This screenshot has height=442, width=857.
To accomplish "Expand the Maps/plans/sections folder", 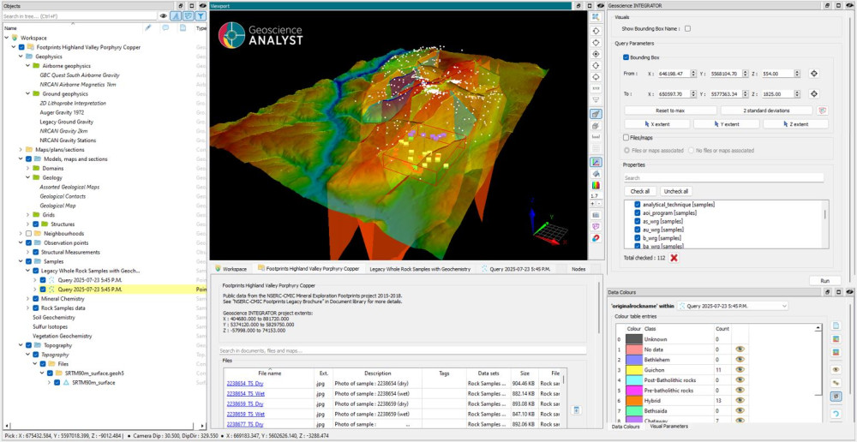I will [x=21, y=150].
